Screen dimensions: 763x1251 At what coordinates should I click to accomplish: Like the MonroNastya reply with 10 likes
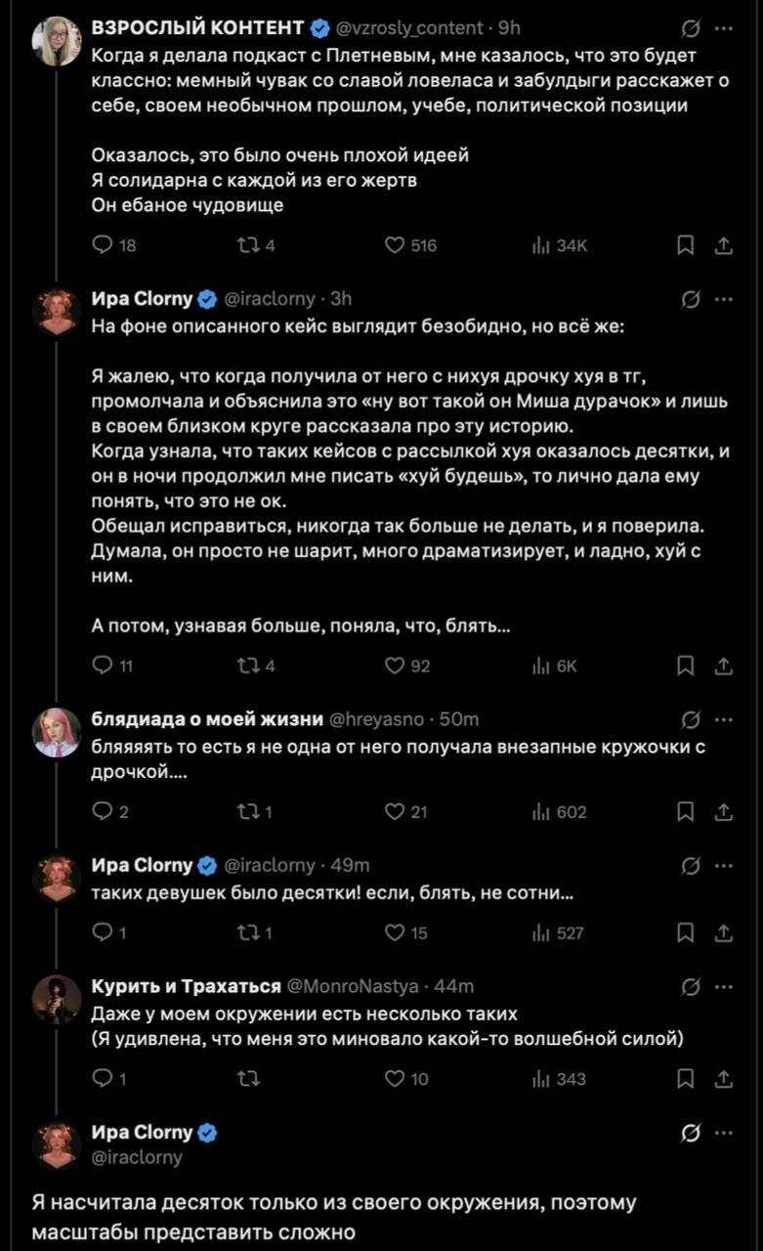(x=395, y=1078)
